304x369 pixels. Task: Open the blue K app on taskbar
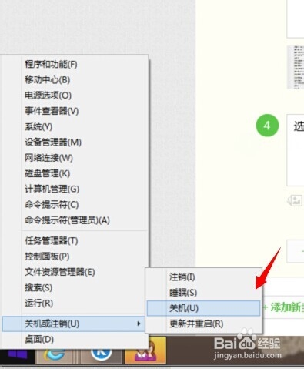pyautogui.click(x=101, y=356)
